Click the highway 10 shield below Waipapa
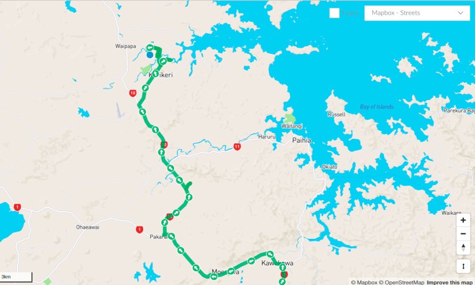The image size is (475, 285). (x=133, y=93)
